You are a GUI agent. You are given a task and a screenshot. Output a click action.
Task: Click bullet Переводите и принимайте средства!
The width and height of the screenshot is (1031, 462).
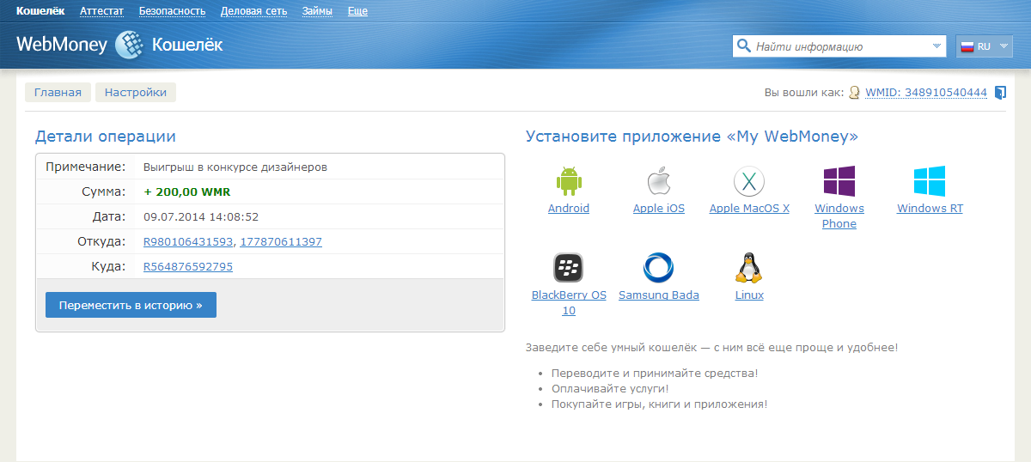pyautogui.click(x=655, y=374)
